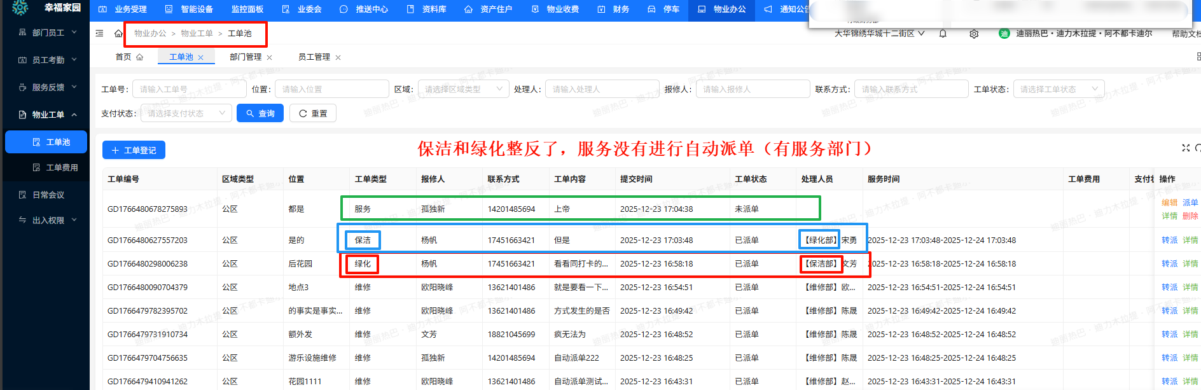
Task: Click the 工单登记 button
Action: (134, 150)
